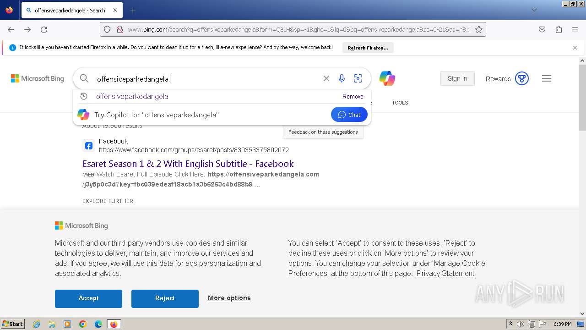Screen dimensions: 586x330
Task: Select Try Copilot suggestion row
Action: [x=222, y=115]
